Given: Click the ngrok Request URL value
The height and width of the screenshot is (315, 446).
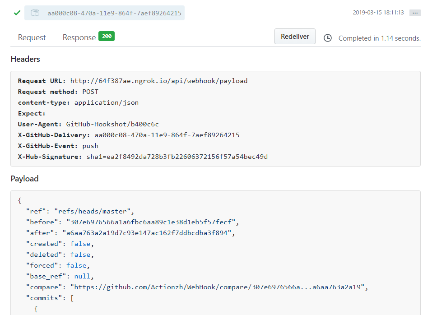Looking at the screenshot, I should tap(159, 81).
